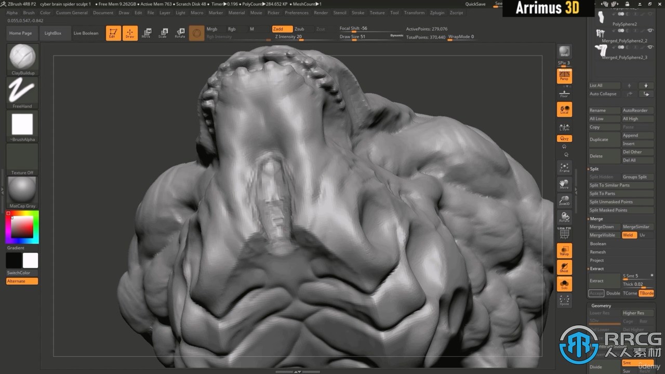This screenshot has height=374, width=665.
Task: Toggle Weld option in Merge section
Action: pos(629,235)
